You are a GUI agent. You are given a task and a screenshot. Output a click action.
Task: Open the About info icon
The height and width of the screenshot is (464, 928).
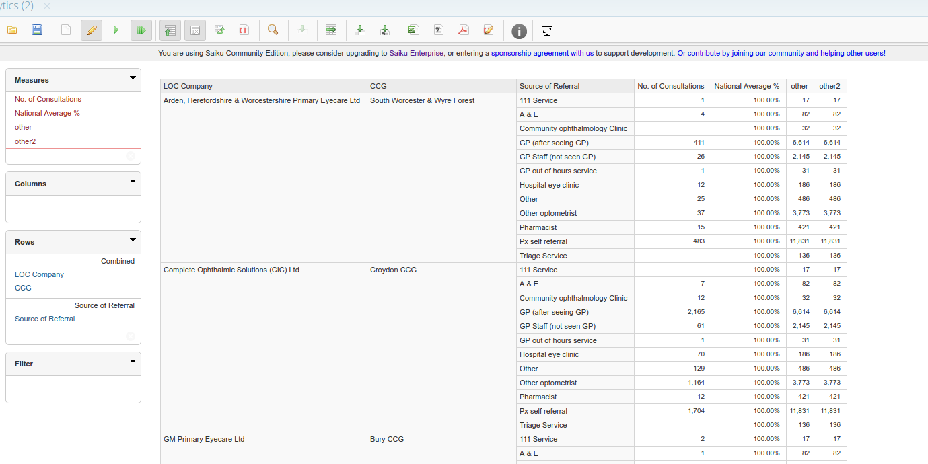pos(519,31)
